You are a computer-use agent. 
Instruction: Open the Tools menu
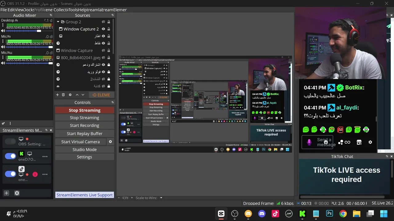coord(73,10)
